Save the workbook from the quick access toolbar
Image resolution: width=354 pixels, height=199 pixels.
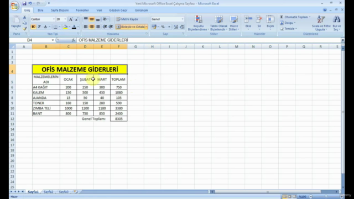point(24,3)
